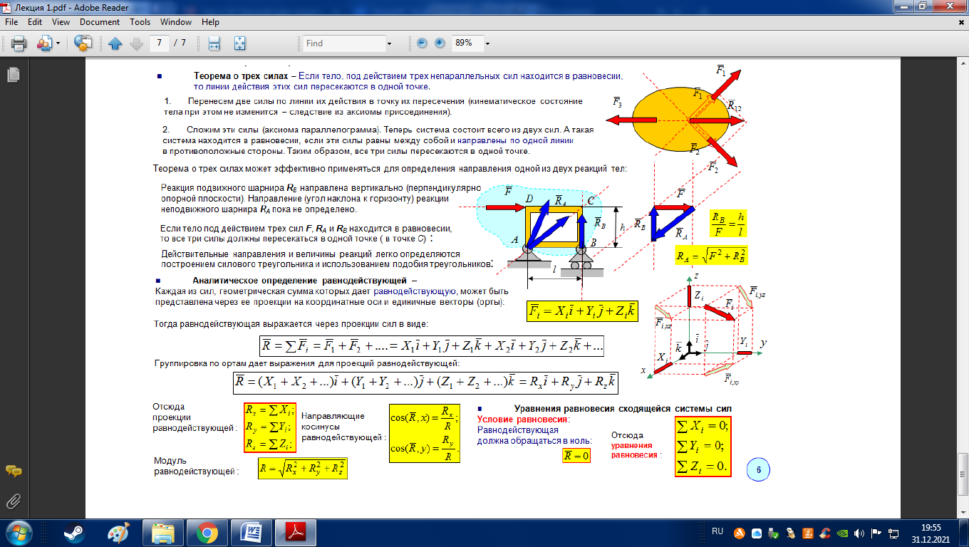Zoom out with the minus button
The image size is (969, 547).
pyautogui.click(x=422, y=43)
